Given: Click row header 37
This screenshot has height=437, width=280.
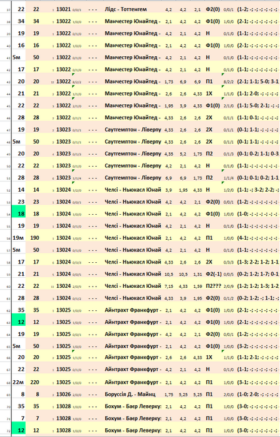Looking at the screenshot, I should click(x=8, y=11).
